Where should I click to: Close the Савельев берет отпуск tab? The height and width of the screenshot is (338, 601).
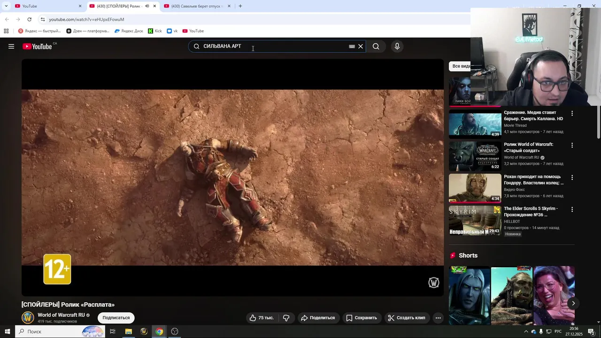(229, 6)
